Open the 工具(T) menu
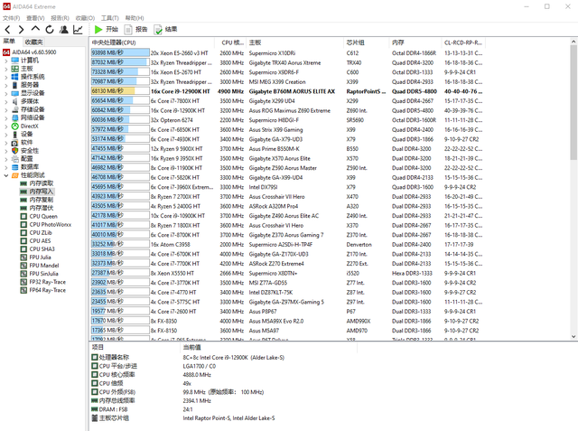 coord(110,18)
